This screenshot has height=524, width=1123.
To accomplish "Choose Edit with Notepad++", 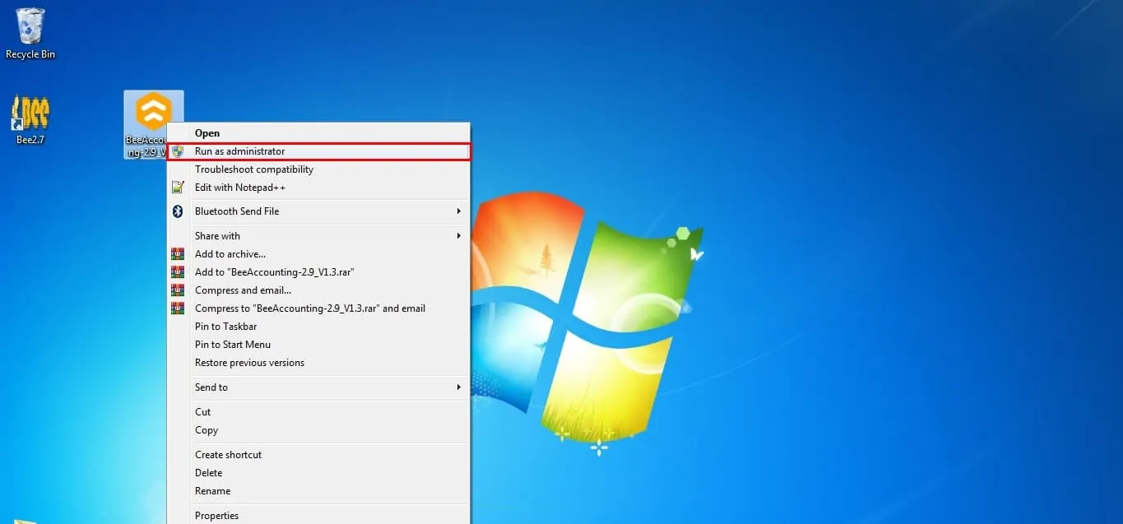I will point(318,188).
